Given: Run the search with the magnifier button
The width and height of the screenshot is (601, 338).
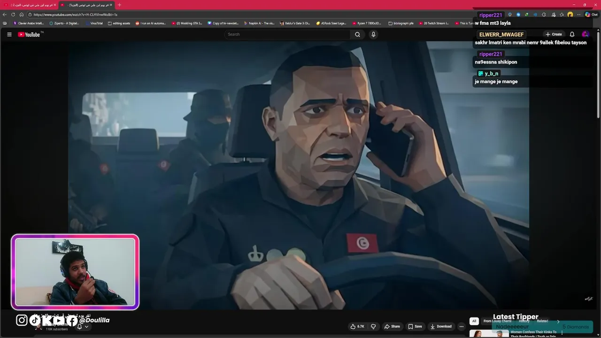Looking at the screenshot, I should (x=357, y=34).
